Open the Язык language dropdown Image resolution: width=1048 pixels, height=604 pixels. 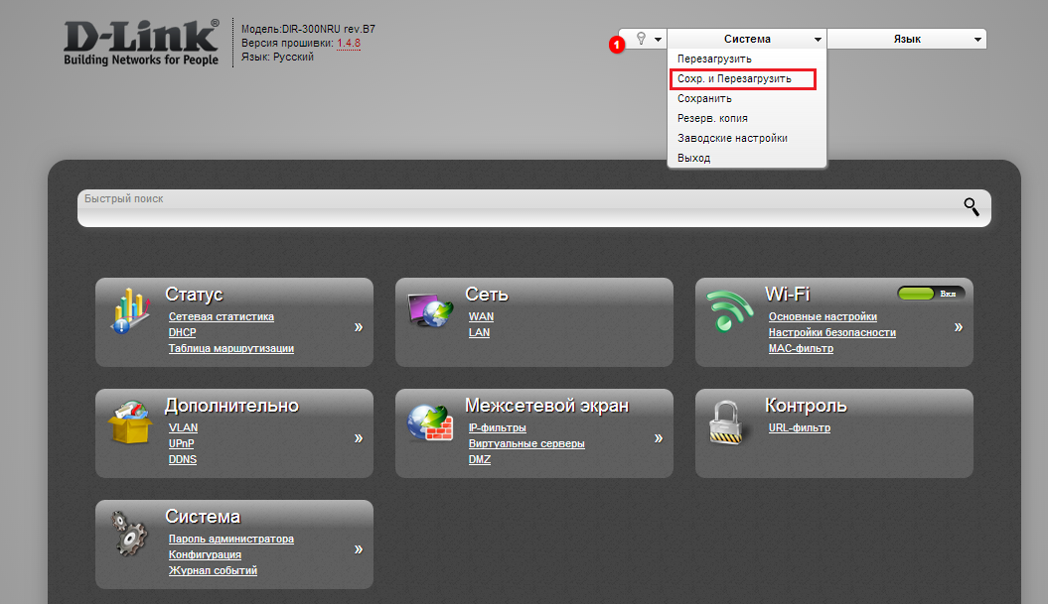(907, 39)
